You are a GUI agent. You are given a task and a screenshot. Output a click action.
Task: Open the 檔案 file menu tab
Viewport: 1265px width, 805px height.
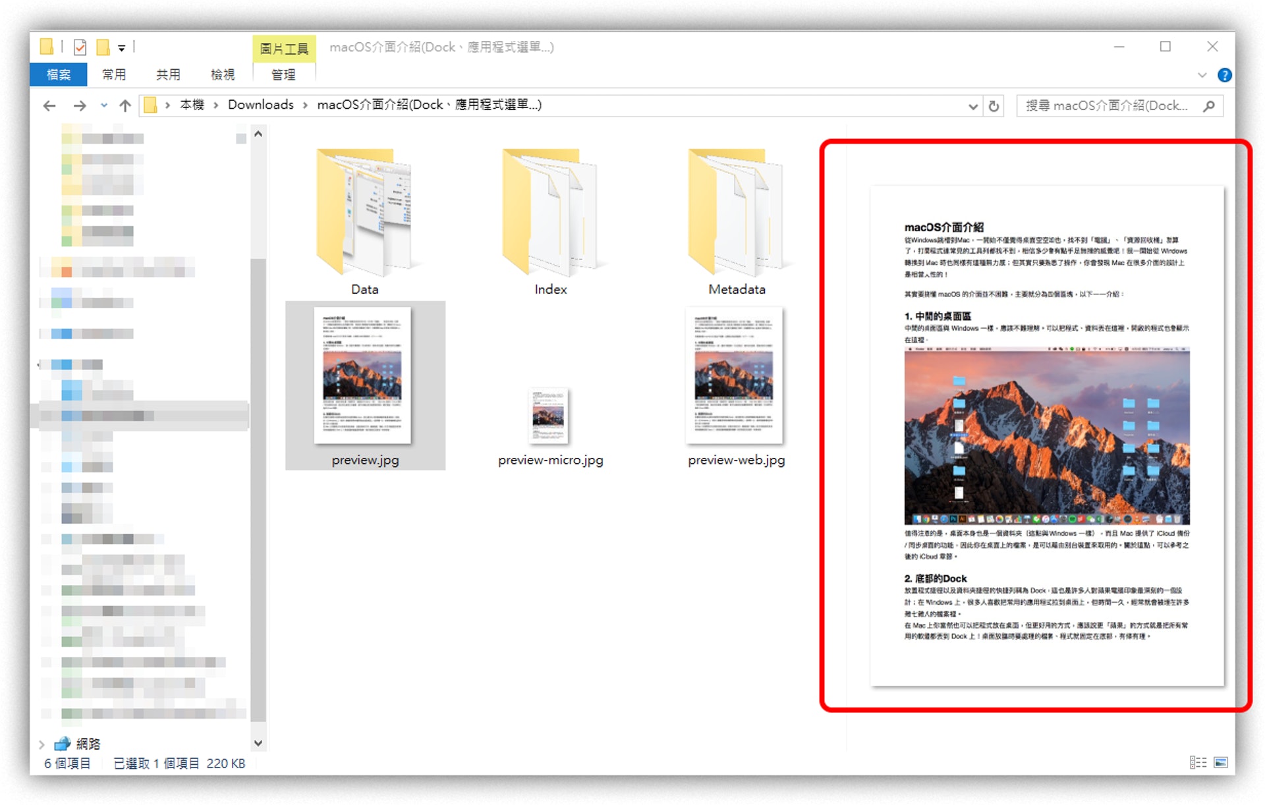[59, 74]
